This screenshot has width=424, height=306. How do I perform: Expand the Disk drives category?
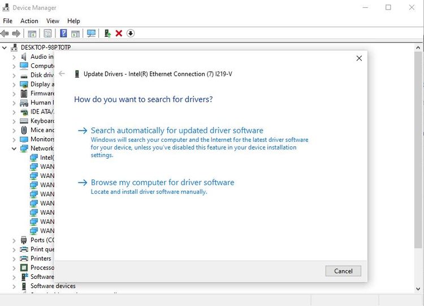[14, 76]
